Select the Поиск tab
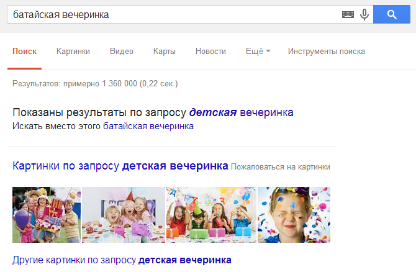Viewport: 416px width, 272px height. point(24,52)
